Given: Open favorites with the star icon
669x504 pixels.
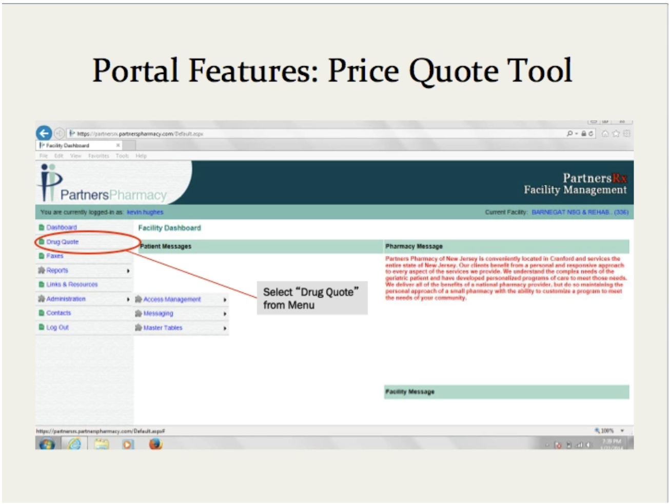Looking at the screenshot, I should coord(616,133).
